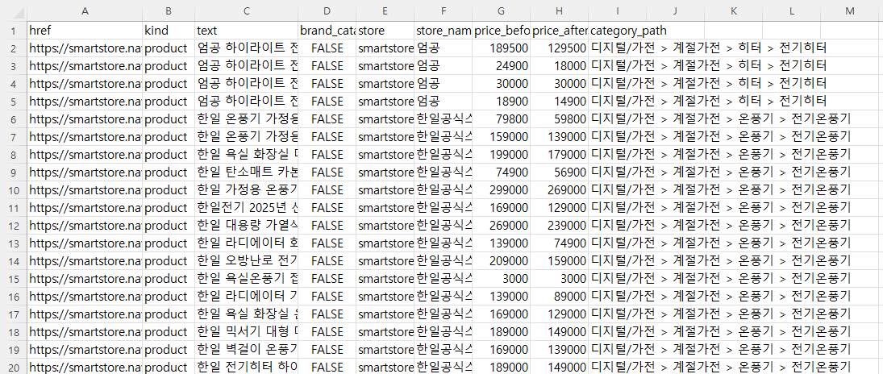The width and height of the screenshot is (883, 374).
Task: Select price value 24900 in row 3
Action: point(502,66)
